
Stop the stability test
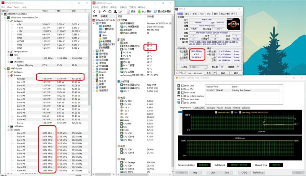(x=195, y=173)
